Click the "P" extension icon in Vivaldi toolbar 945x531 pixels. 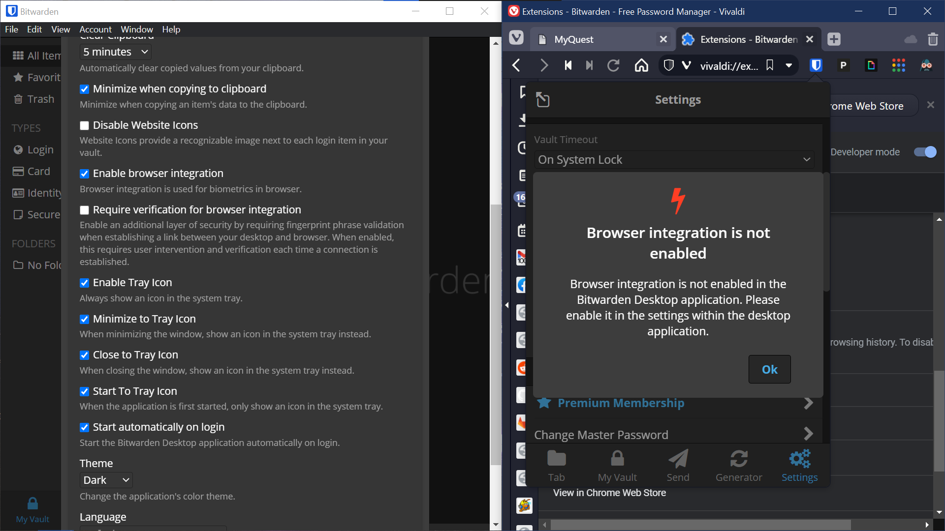(x=843, y=65)
